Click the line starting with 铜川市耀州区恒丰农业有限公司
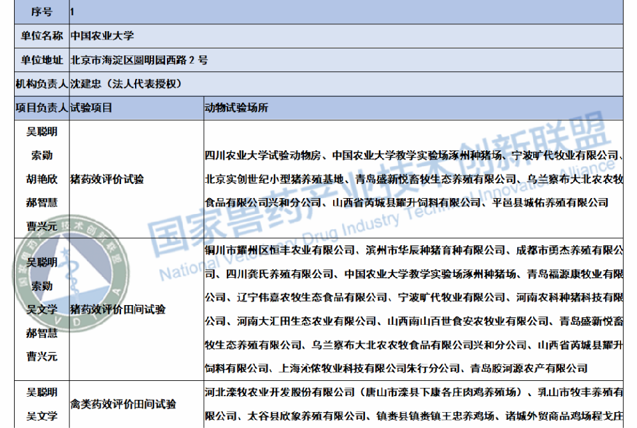This screenshot has width=637, height=428. tap(413, 250)
